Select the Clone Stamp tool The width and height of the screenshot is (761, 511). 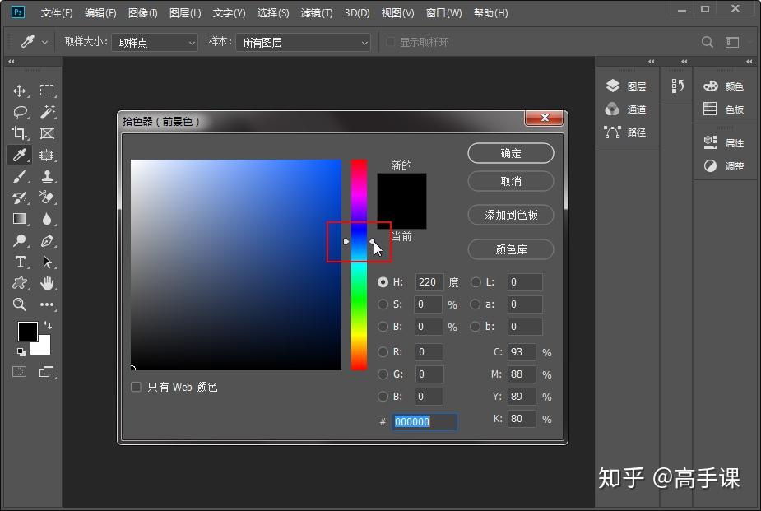pos(47,176)
